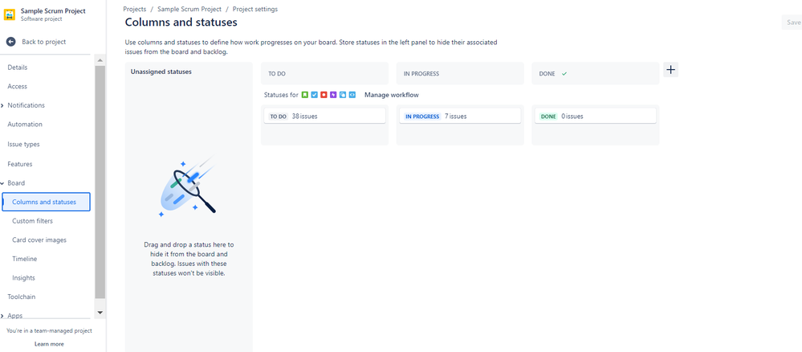802x352 pixels.
Task: Click Manage workflow link
Action: tap(392, 95)
